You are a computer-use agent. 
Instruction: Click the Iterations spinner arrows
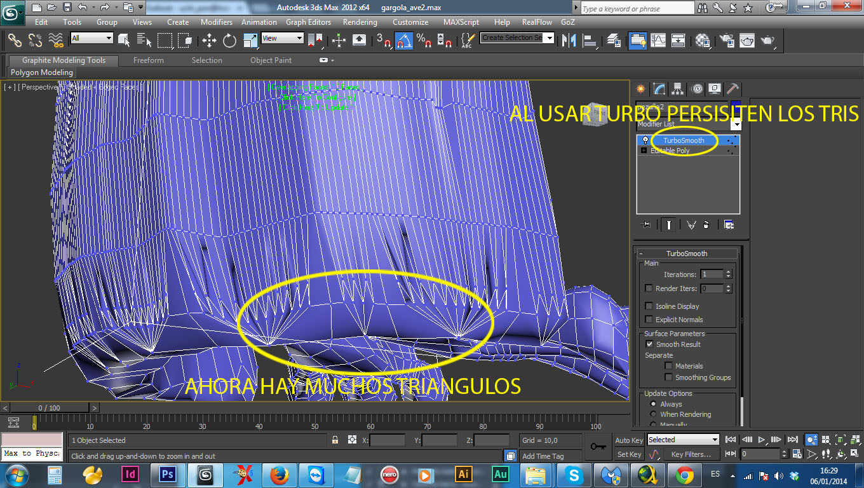coord(728,274)
